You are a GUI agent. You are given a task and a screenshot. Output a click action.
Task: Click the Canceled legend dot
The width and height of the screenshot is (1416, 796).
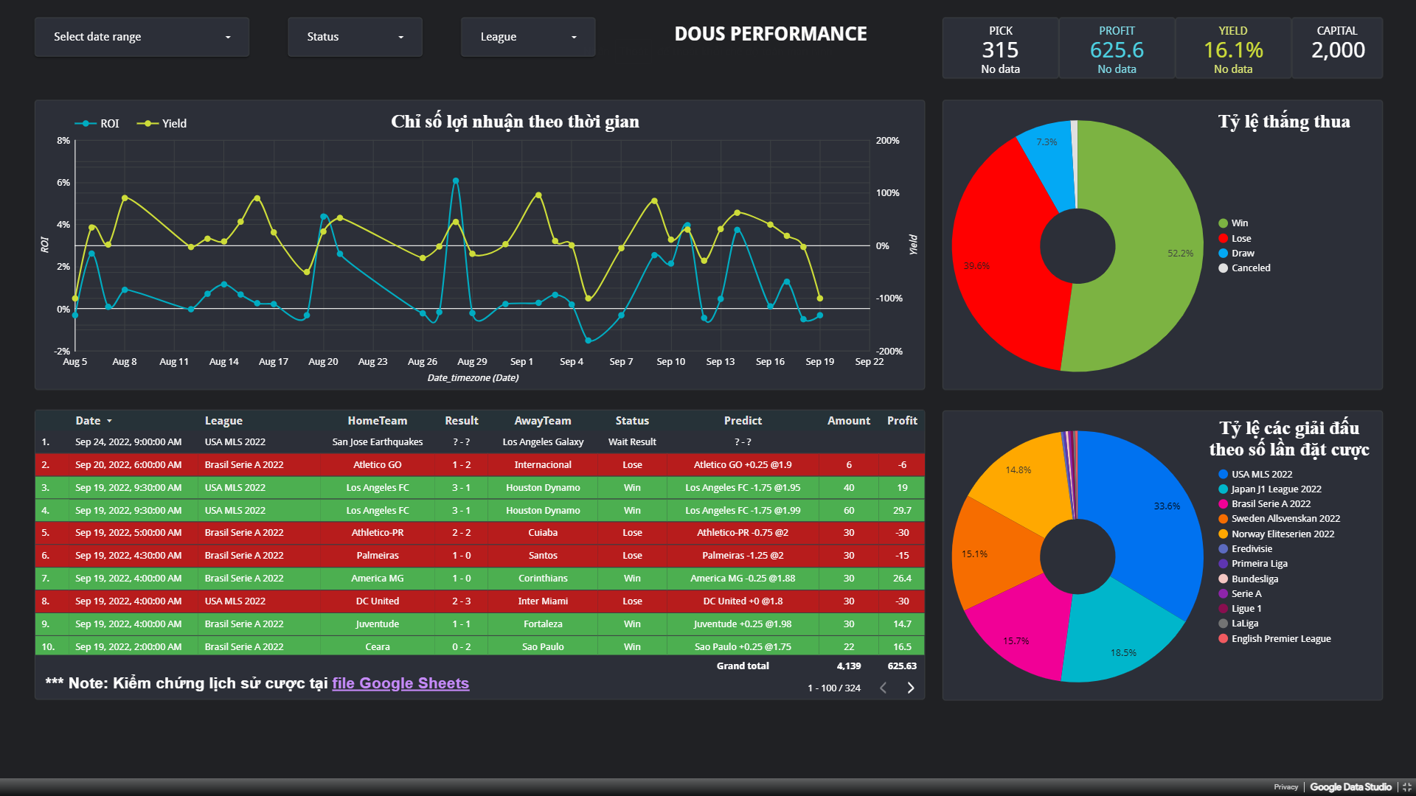click(x=1223, y=268)
